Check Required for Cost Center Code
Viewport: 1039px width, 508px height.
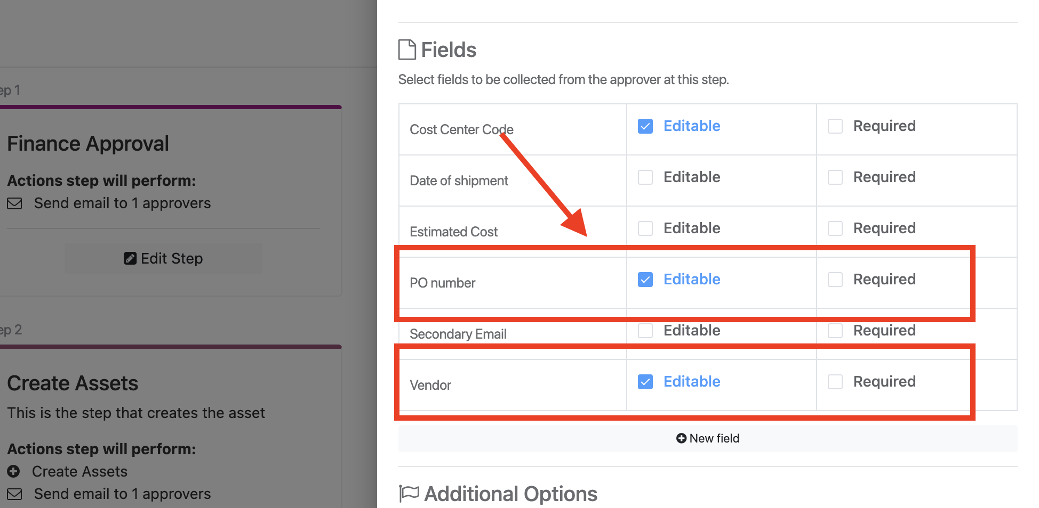coord(835,126)
